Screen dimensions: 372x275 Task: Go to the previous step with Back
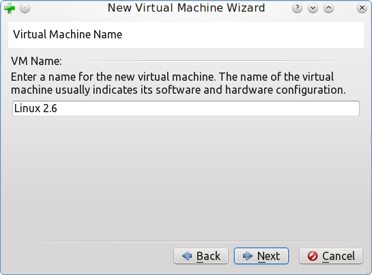[x=201, y=256]
